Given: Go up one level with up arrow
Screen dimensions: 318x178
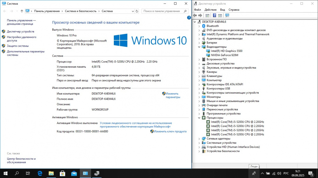Looking at the screenshot, I should point(22,11).
